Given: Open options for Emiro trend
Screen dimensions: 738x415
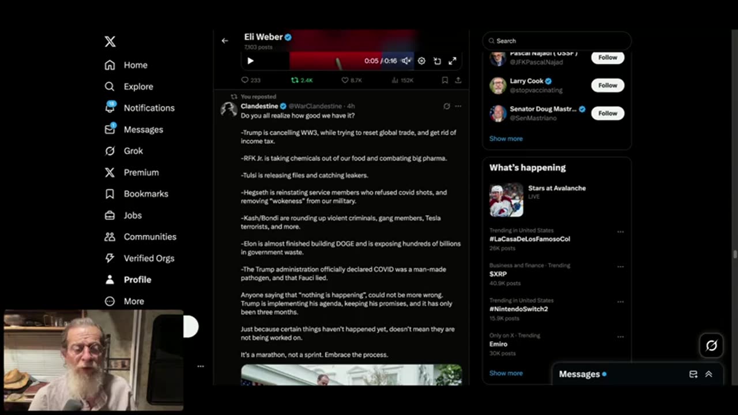Looking at the screenshot, I should click(620, 337).
